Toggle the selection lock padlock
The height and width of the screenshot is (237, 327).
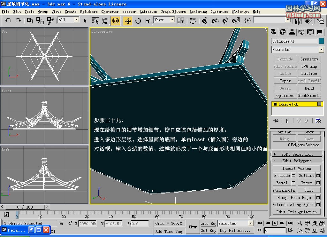[x=61, y=223]
